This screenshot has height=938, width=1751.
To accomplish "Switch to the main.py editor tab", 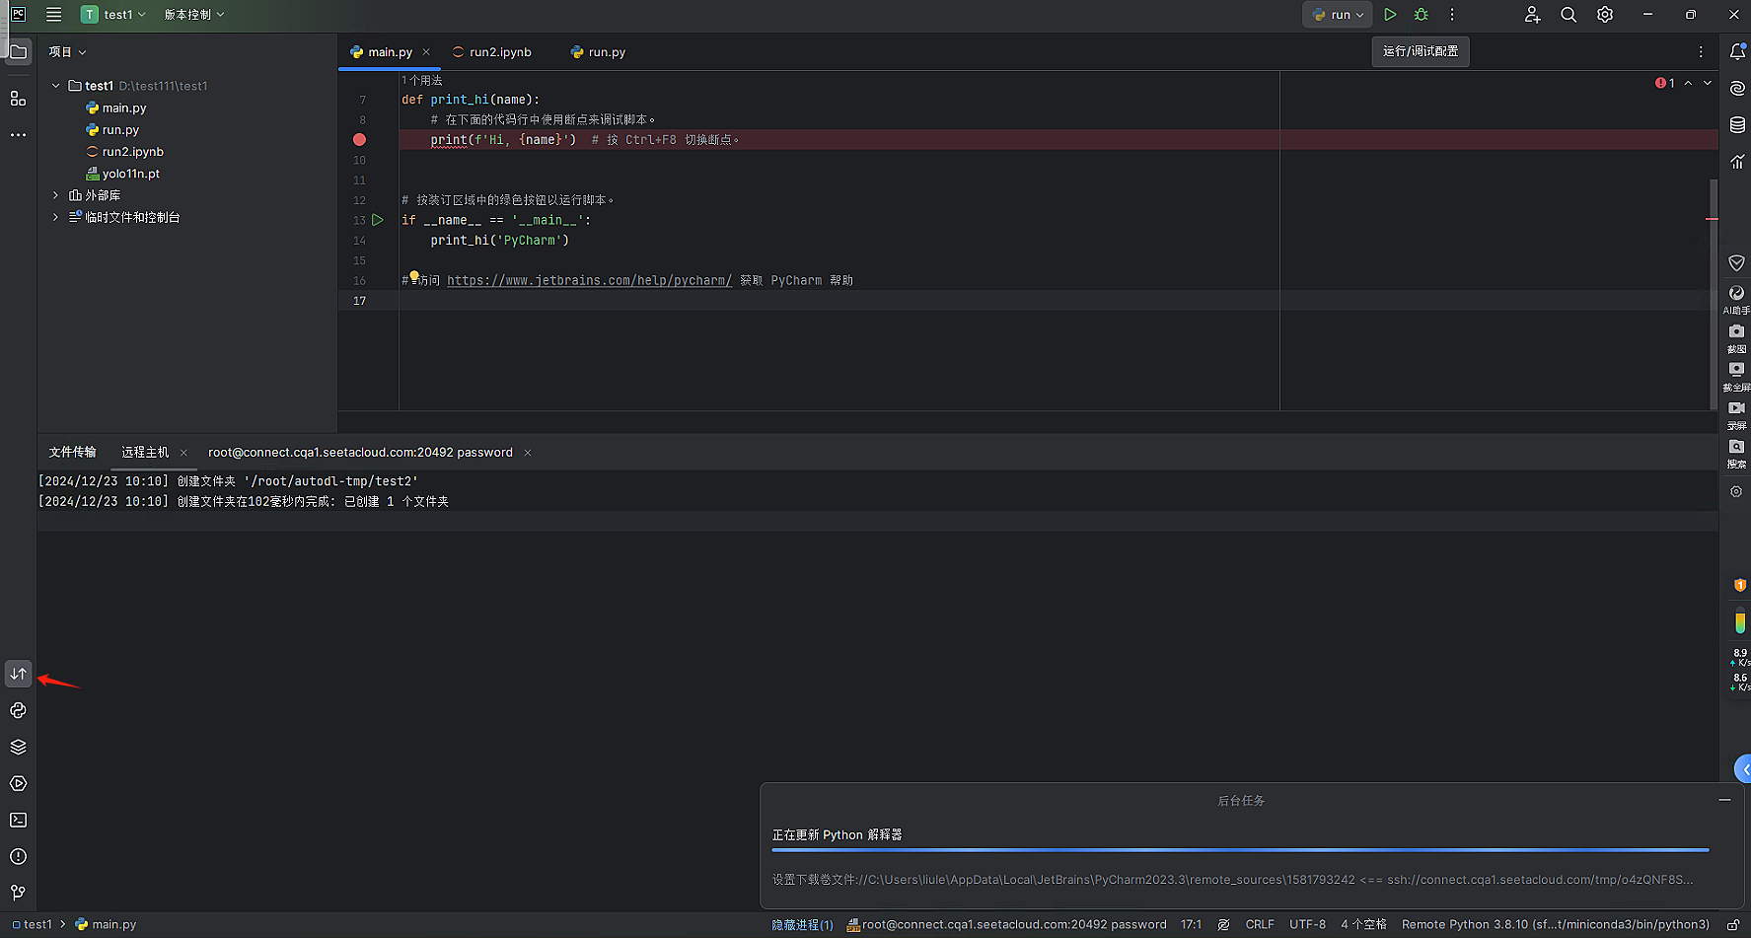I will [x=391, y=52].
